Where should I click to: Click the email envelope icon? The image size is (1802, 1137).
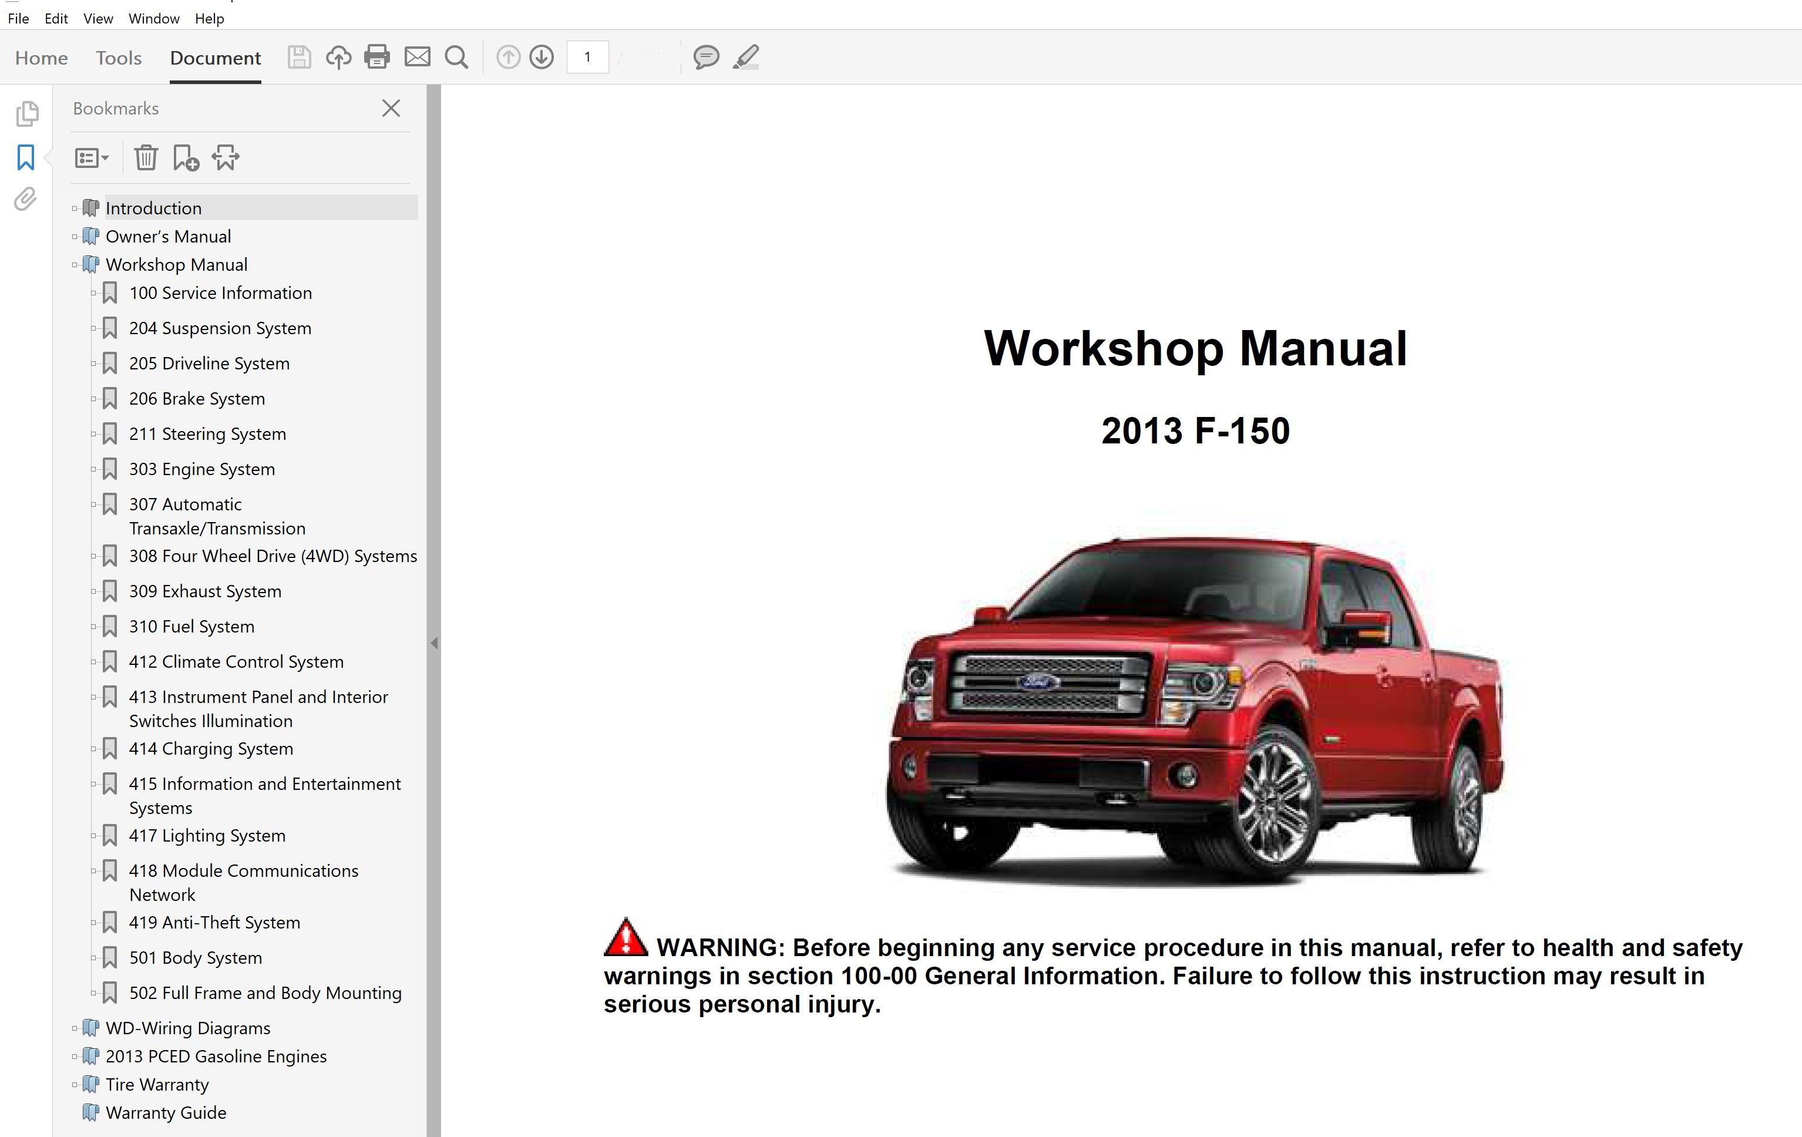coord(418,58)
